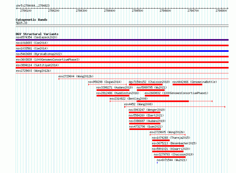Click the red nsv4442466 variant bar
The height and width of the screenshot is (173, 236).
(187, 85)
